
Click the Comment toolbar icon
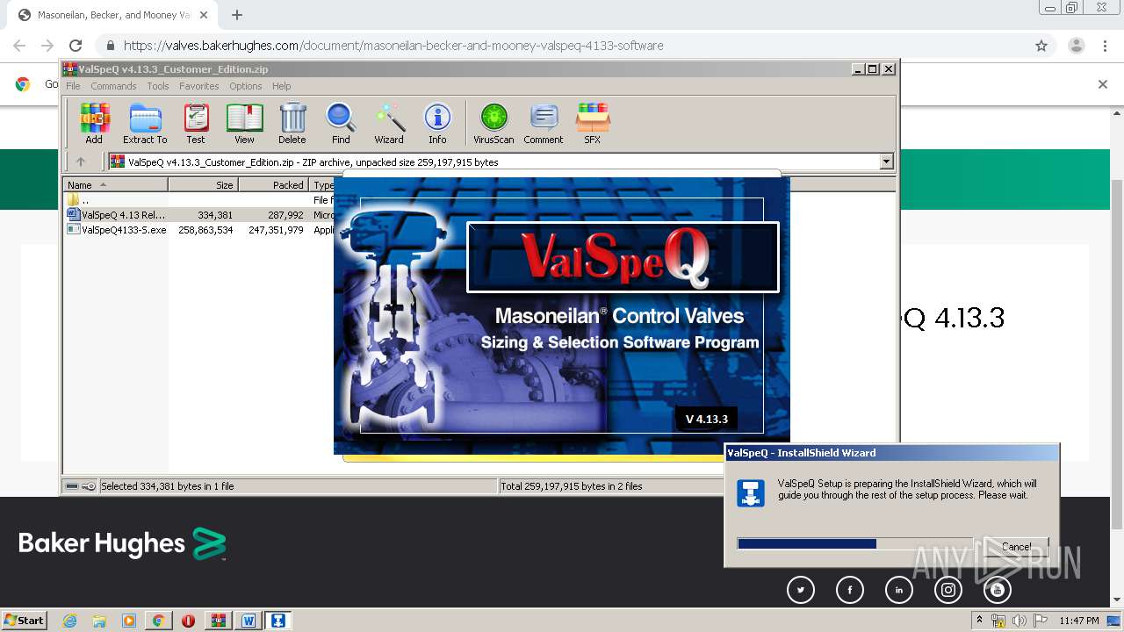click(x=544, y=123)
